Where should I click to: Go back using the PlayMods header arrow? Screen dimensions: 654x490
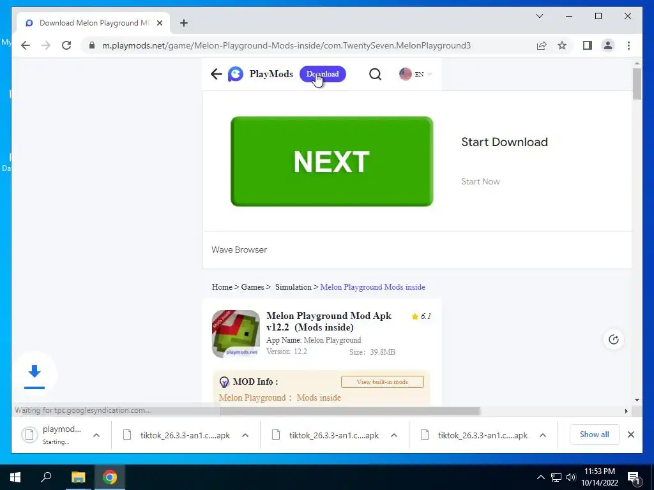point(216,74)
